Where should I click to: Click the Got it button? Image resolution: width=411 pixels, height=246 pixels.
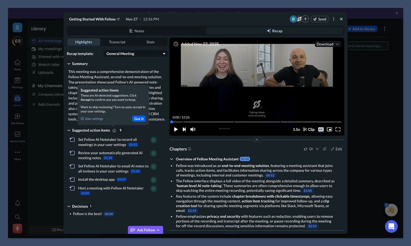pyautogui.click(x=139, y=119)
